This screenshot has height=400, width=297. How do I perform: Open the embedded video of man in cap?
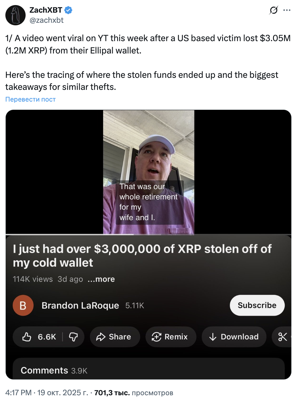(148, 172)
